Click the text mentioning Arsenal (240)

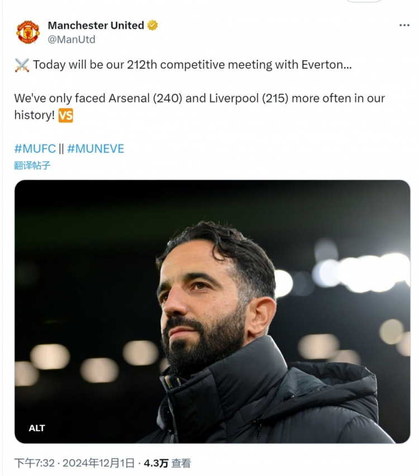(x=145, y=98)
